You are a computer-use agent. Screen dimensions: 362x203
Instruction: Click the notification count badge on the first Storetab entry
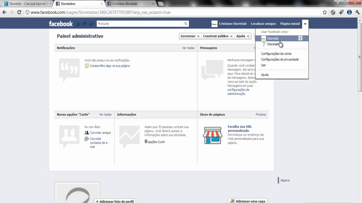coord(300,38)
